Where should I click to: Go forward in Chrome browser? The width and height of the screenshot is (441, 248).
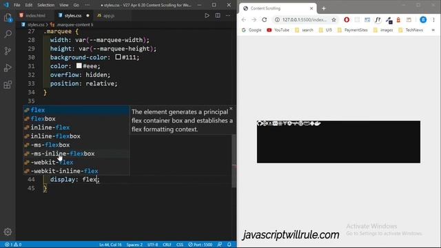(254, 20)
